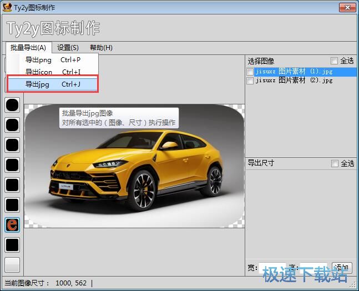Click the light gray blank button at sidebar bottom
Viewport: 359px width, 291px height.
12,264
